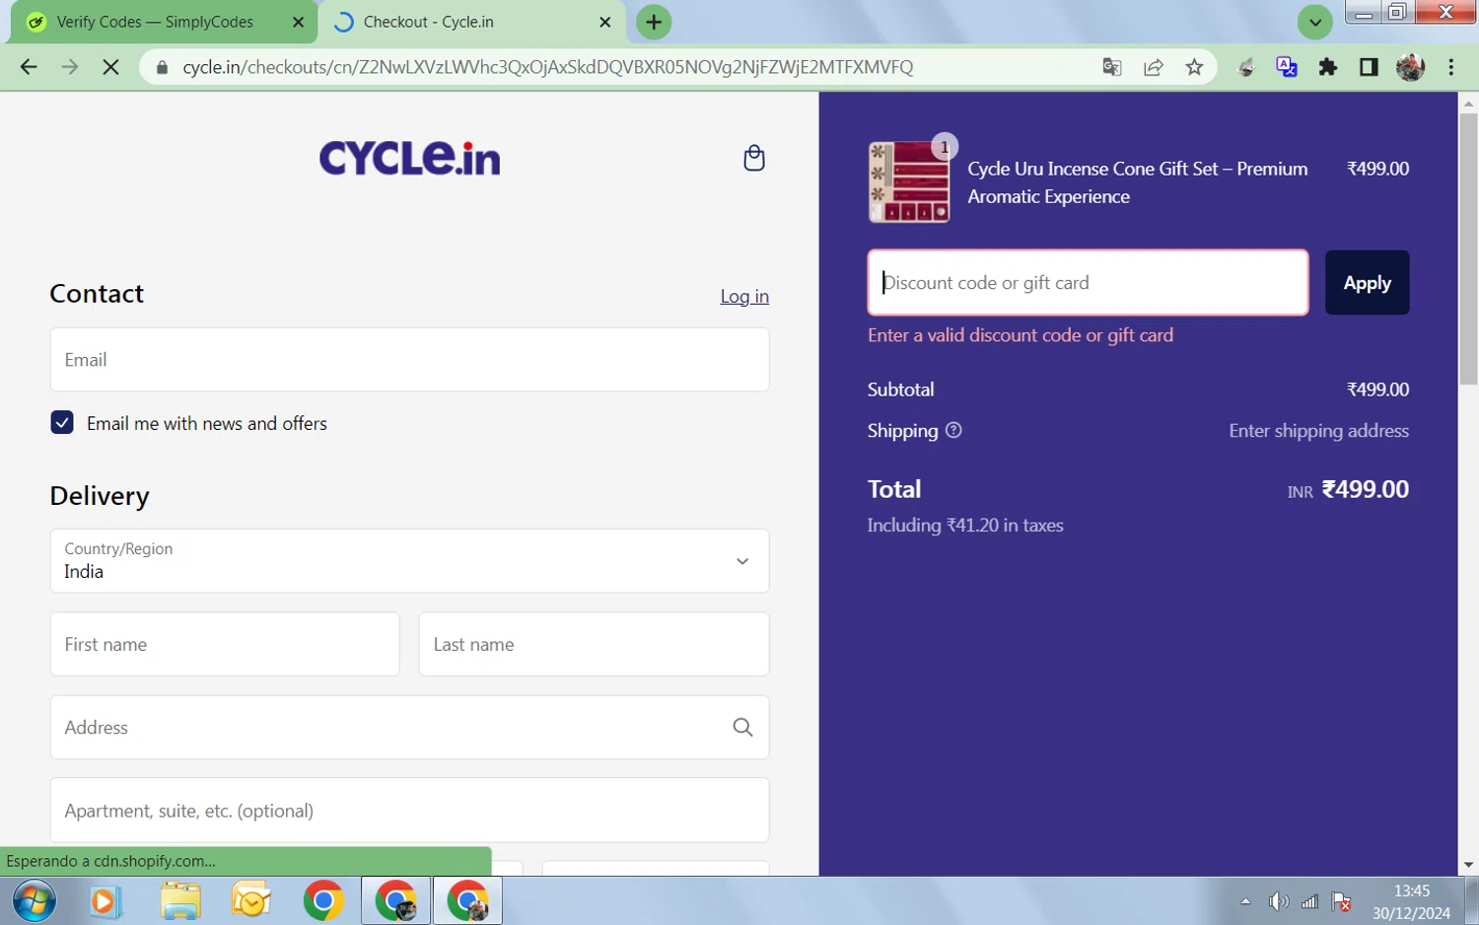Click the clock showing 13:45
Screen dimensions: 1479x925
point(1411,890)
